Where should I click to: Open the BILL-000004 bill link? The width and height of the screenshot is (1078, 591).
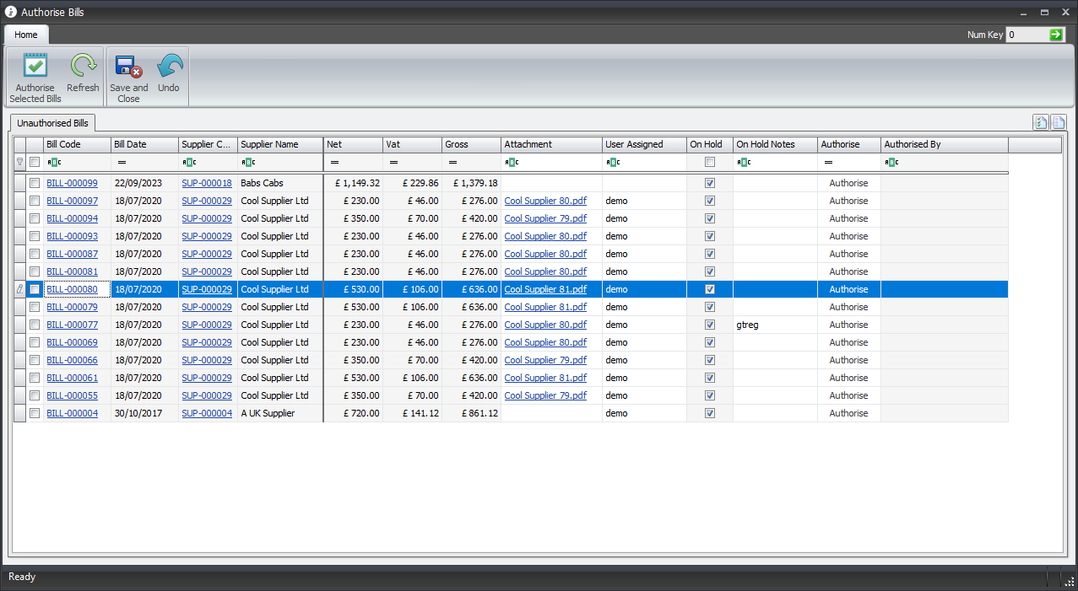pyautogui.click(x=72, y=413)
